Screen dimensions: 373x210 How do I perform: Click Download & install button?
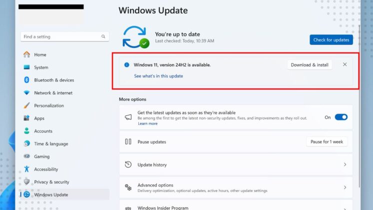pyautogui.click(x=310, y=65)
